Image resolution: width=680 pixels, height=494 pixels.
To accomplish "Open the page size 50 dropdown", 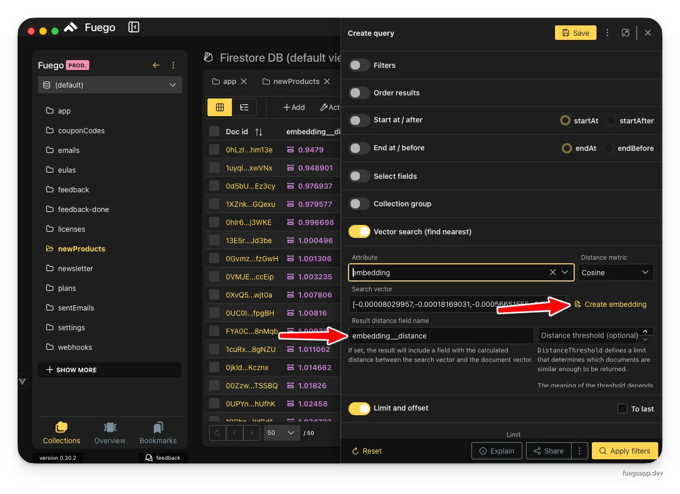I will tap(282, 433).
